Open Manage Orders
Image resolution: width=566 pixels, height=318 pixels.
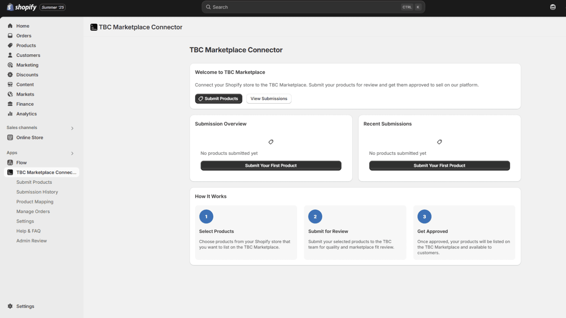(33, 212)
